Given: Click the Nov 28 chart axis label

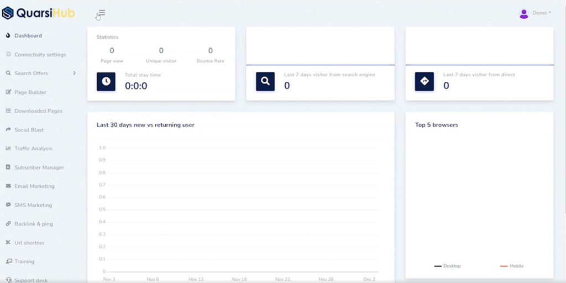Looking at the screenshot, I should click(x=326, y=279).
